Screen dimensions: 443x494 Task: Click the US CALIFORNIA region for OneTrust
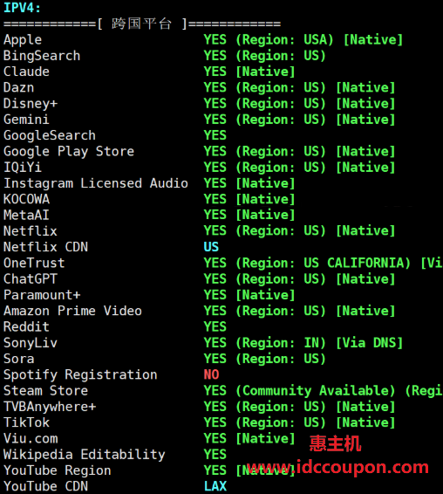[x=357, y=263]
